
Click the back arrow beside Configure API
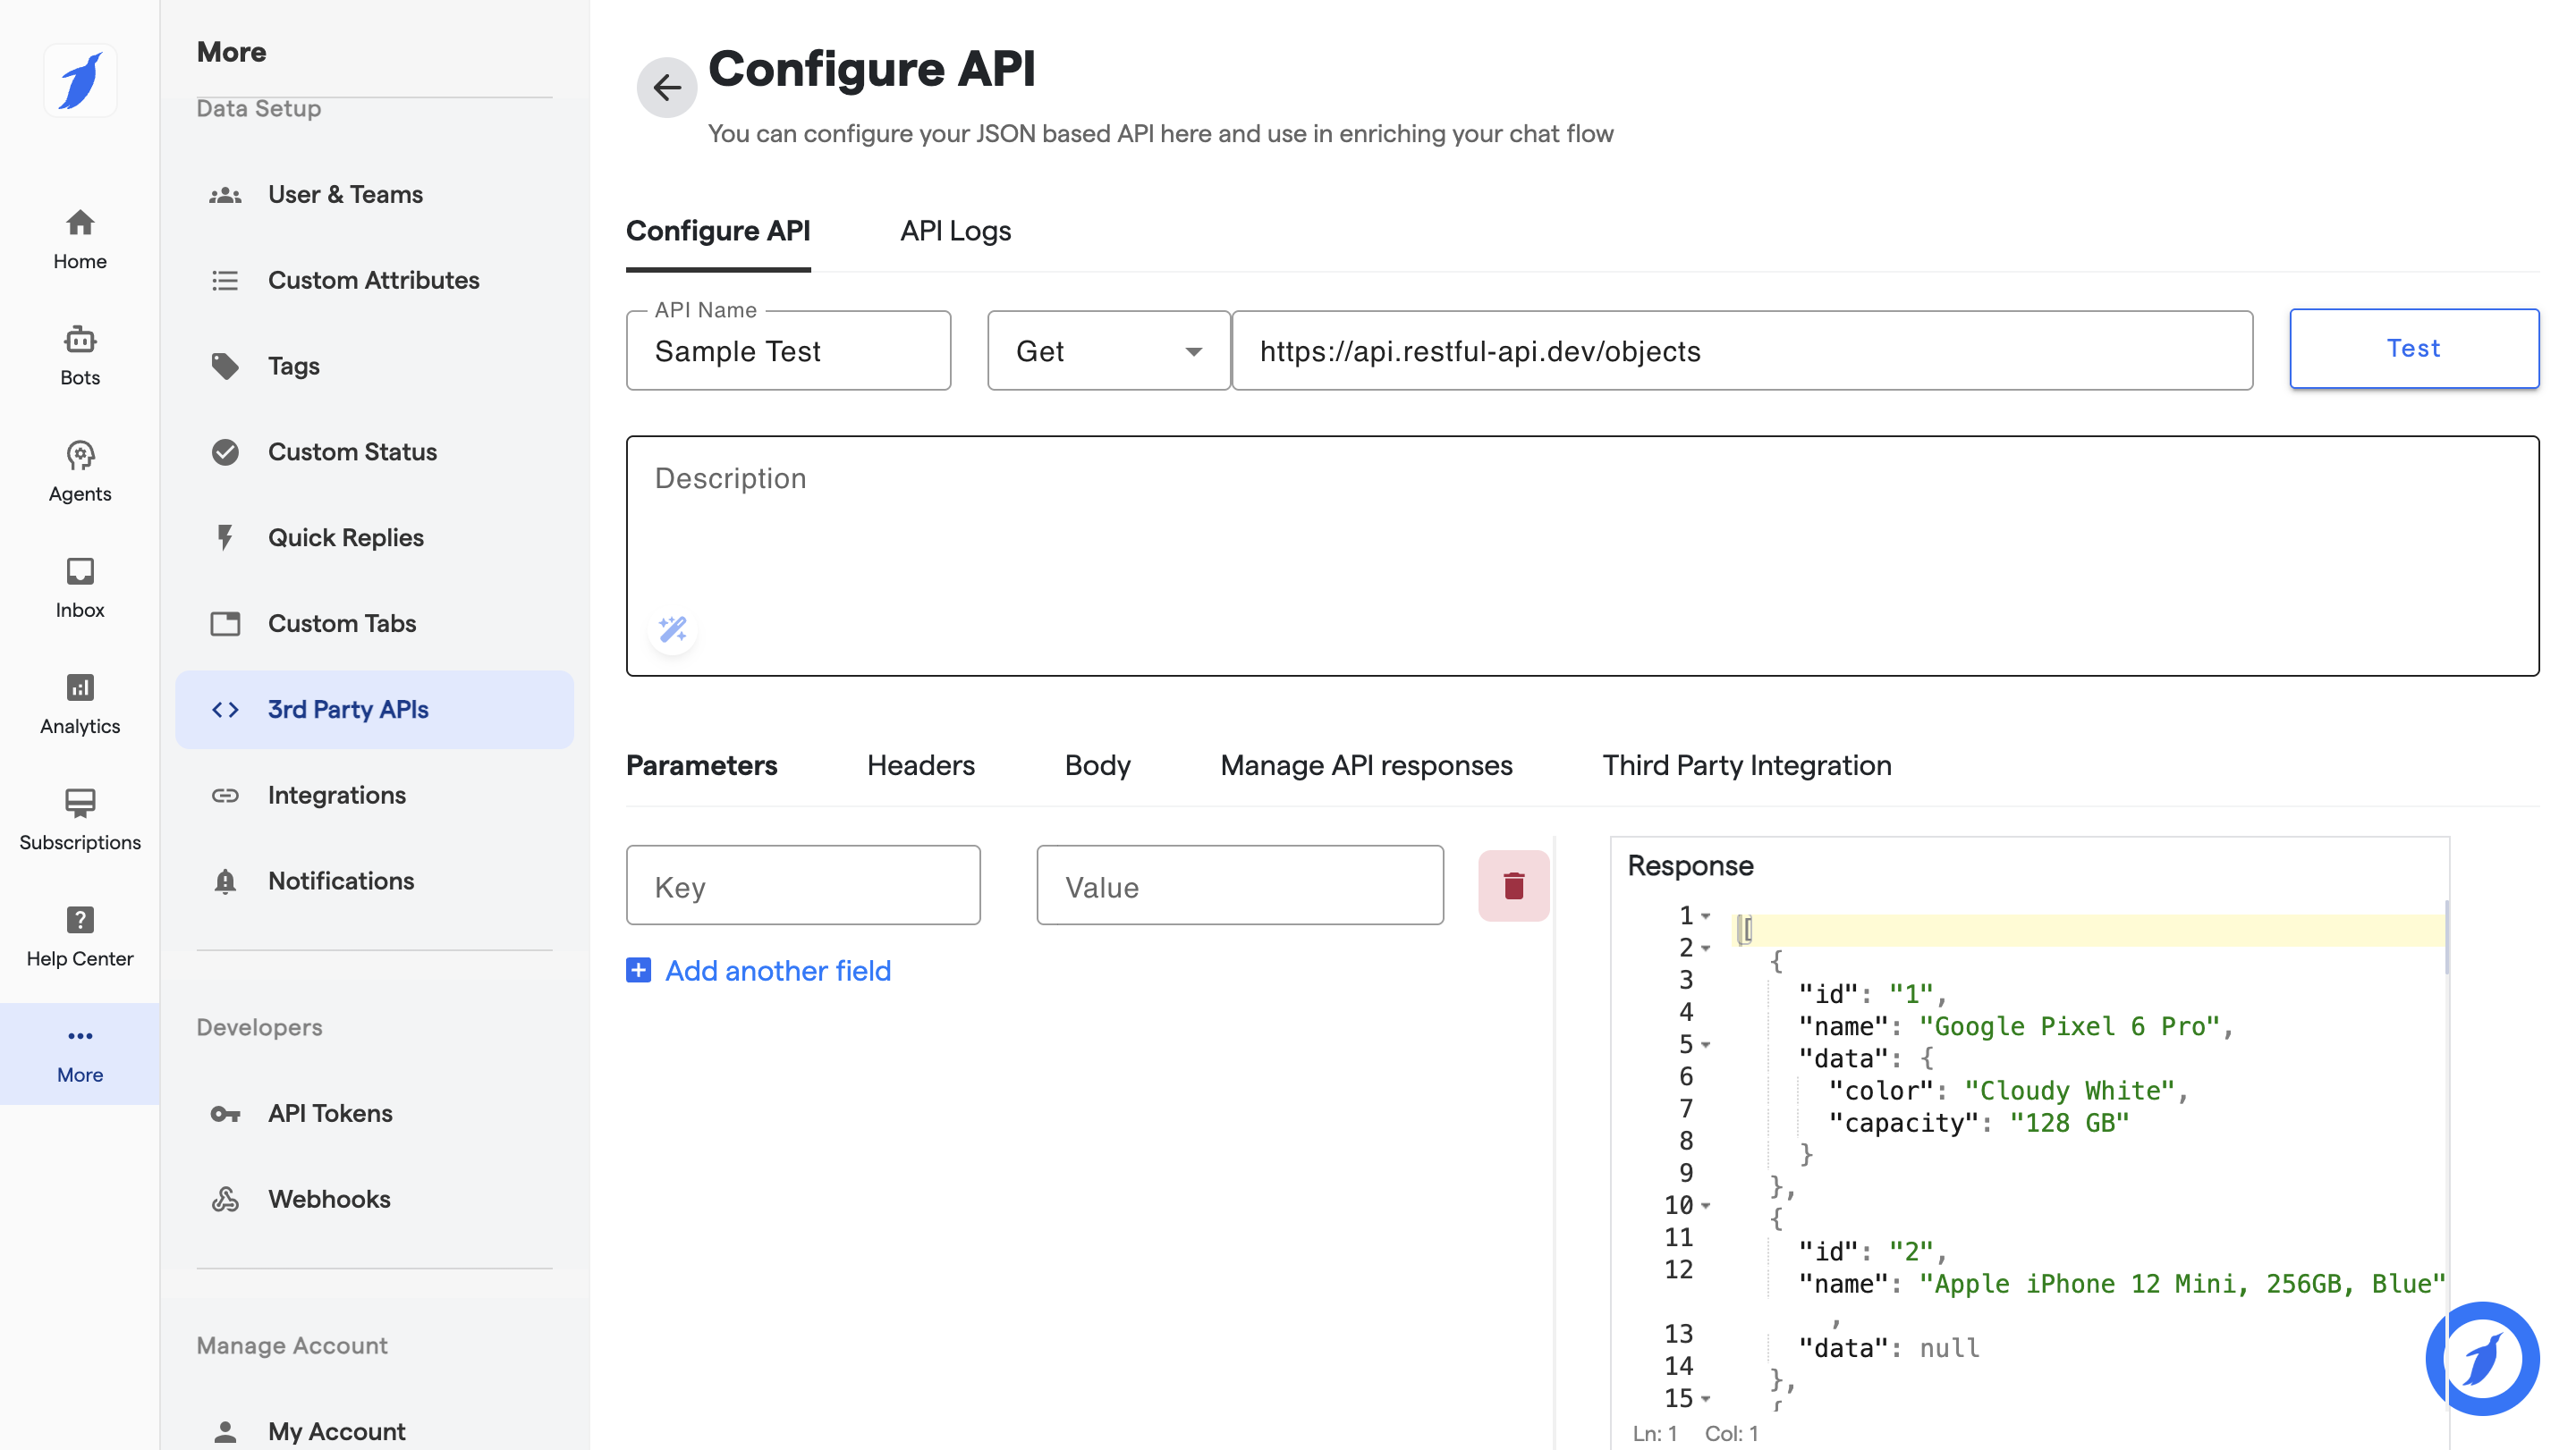pyautogui.click(x=666, y=87)
